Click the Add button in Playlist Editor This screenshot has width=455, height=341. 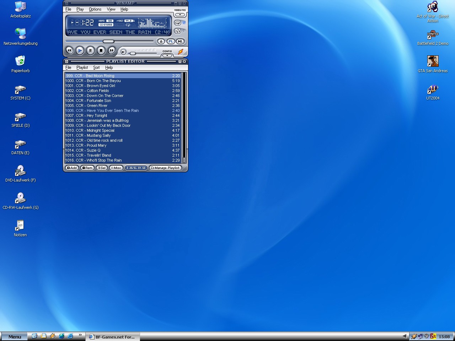tap(72, 168)
